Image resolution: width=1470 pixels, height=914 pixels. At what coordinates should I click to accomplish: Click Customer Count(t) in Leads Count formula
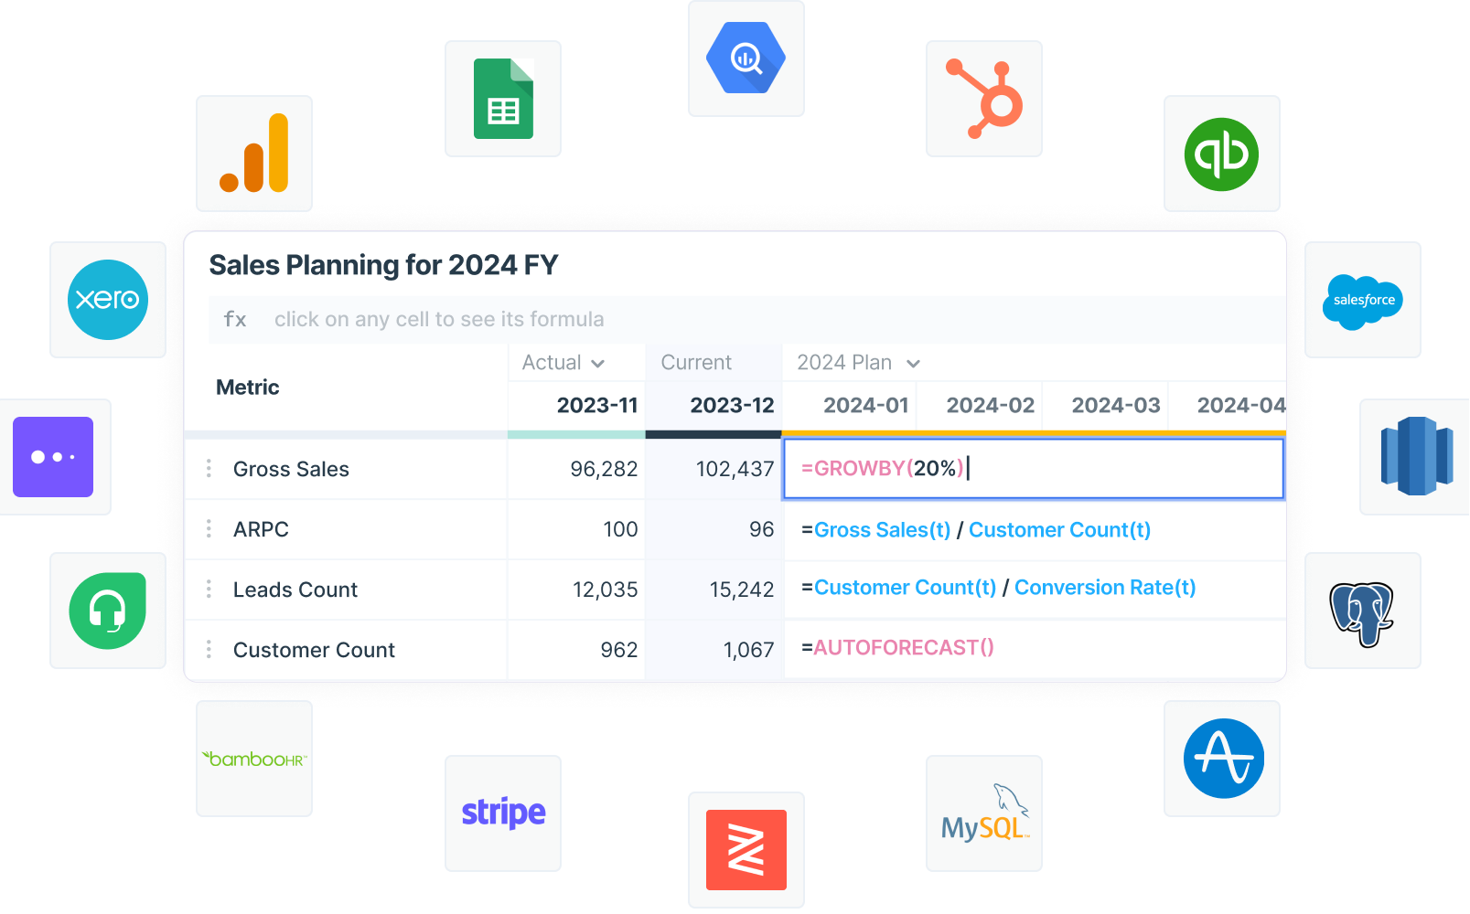(x=905, y=588)
